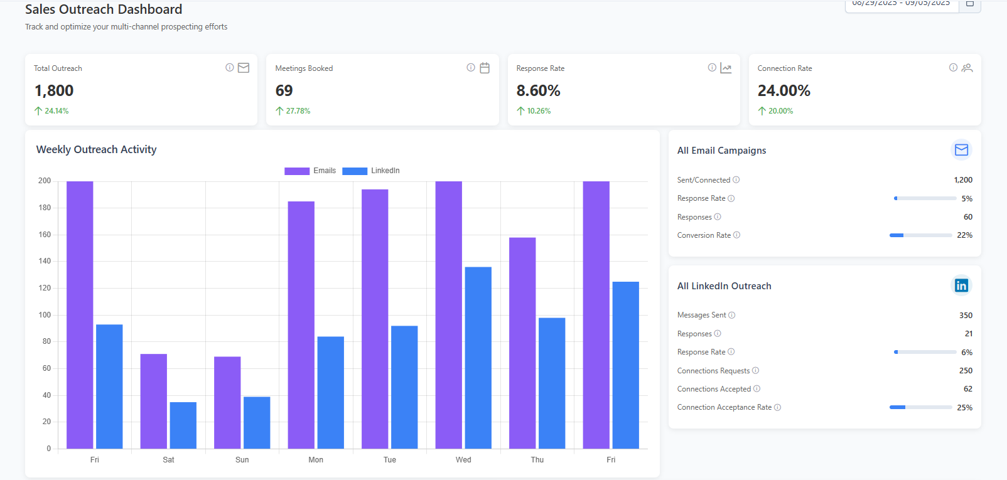Viewport: 1007px width, 480px height.
Task: Click the Conversion Rate 22% progress bar
Action: 921,235
